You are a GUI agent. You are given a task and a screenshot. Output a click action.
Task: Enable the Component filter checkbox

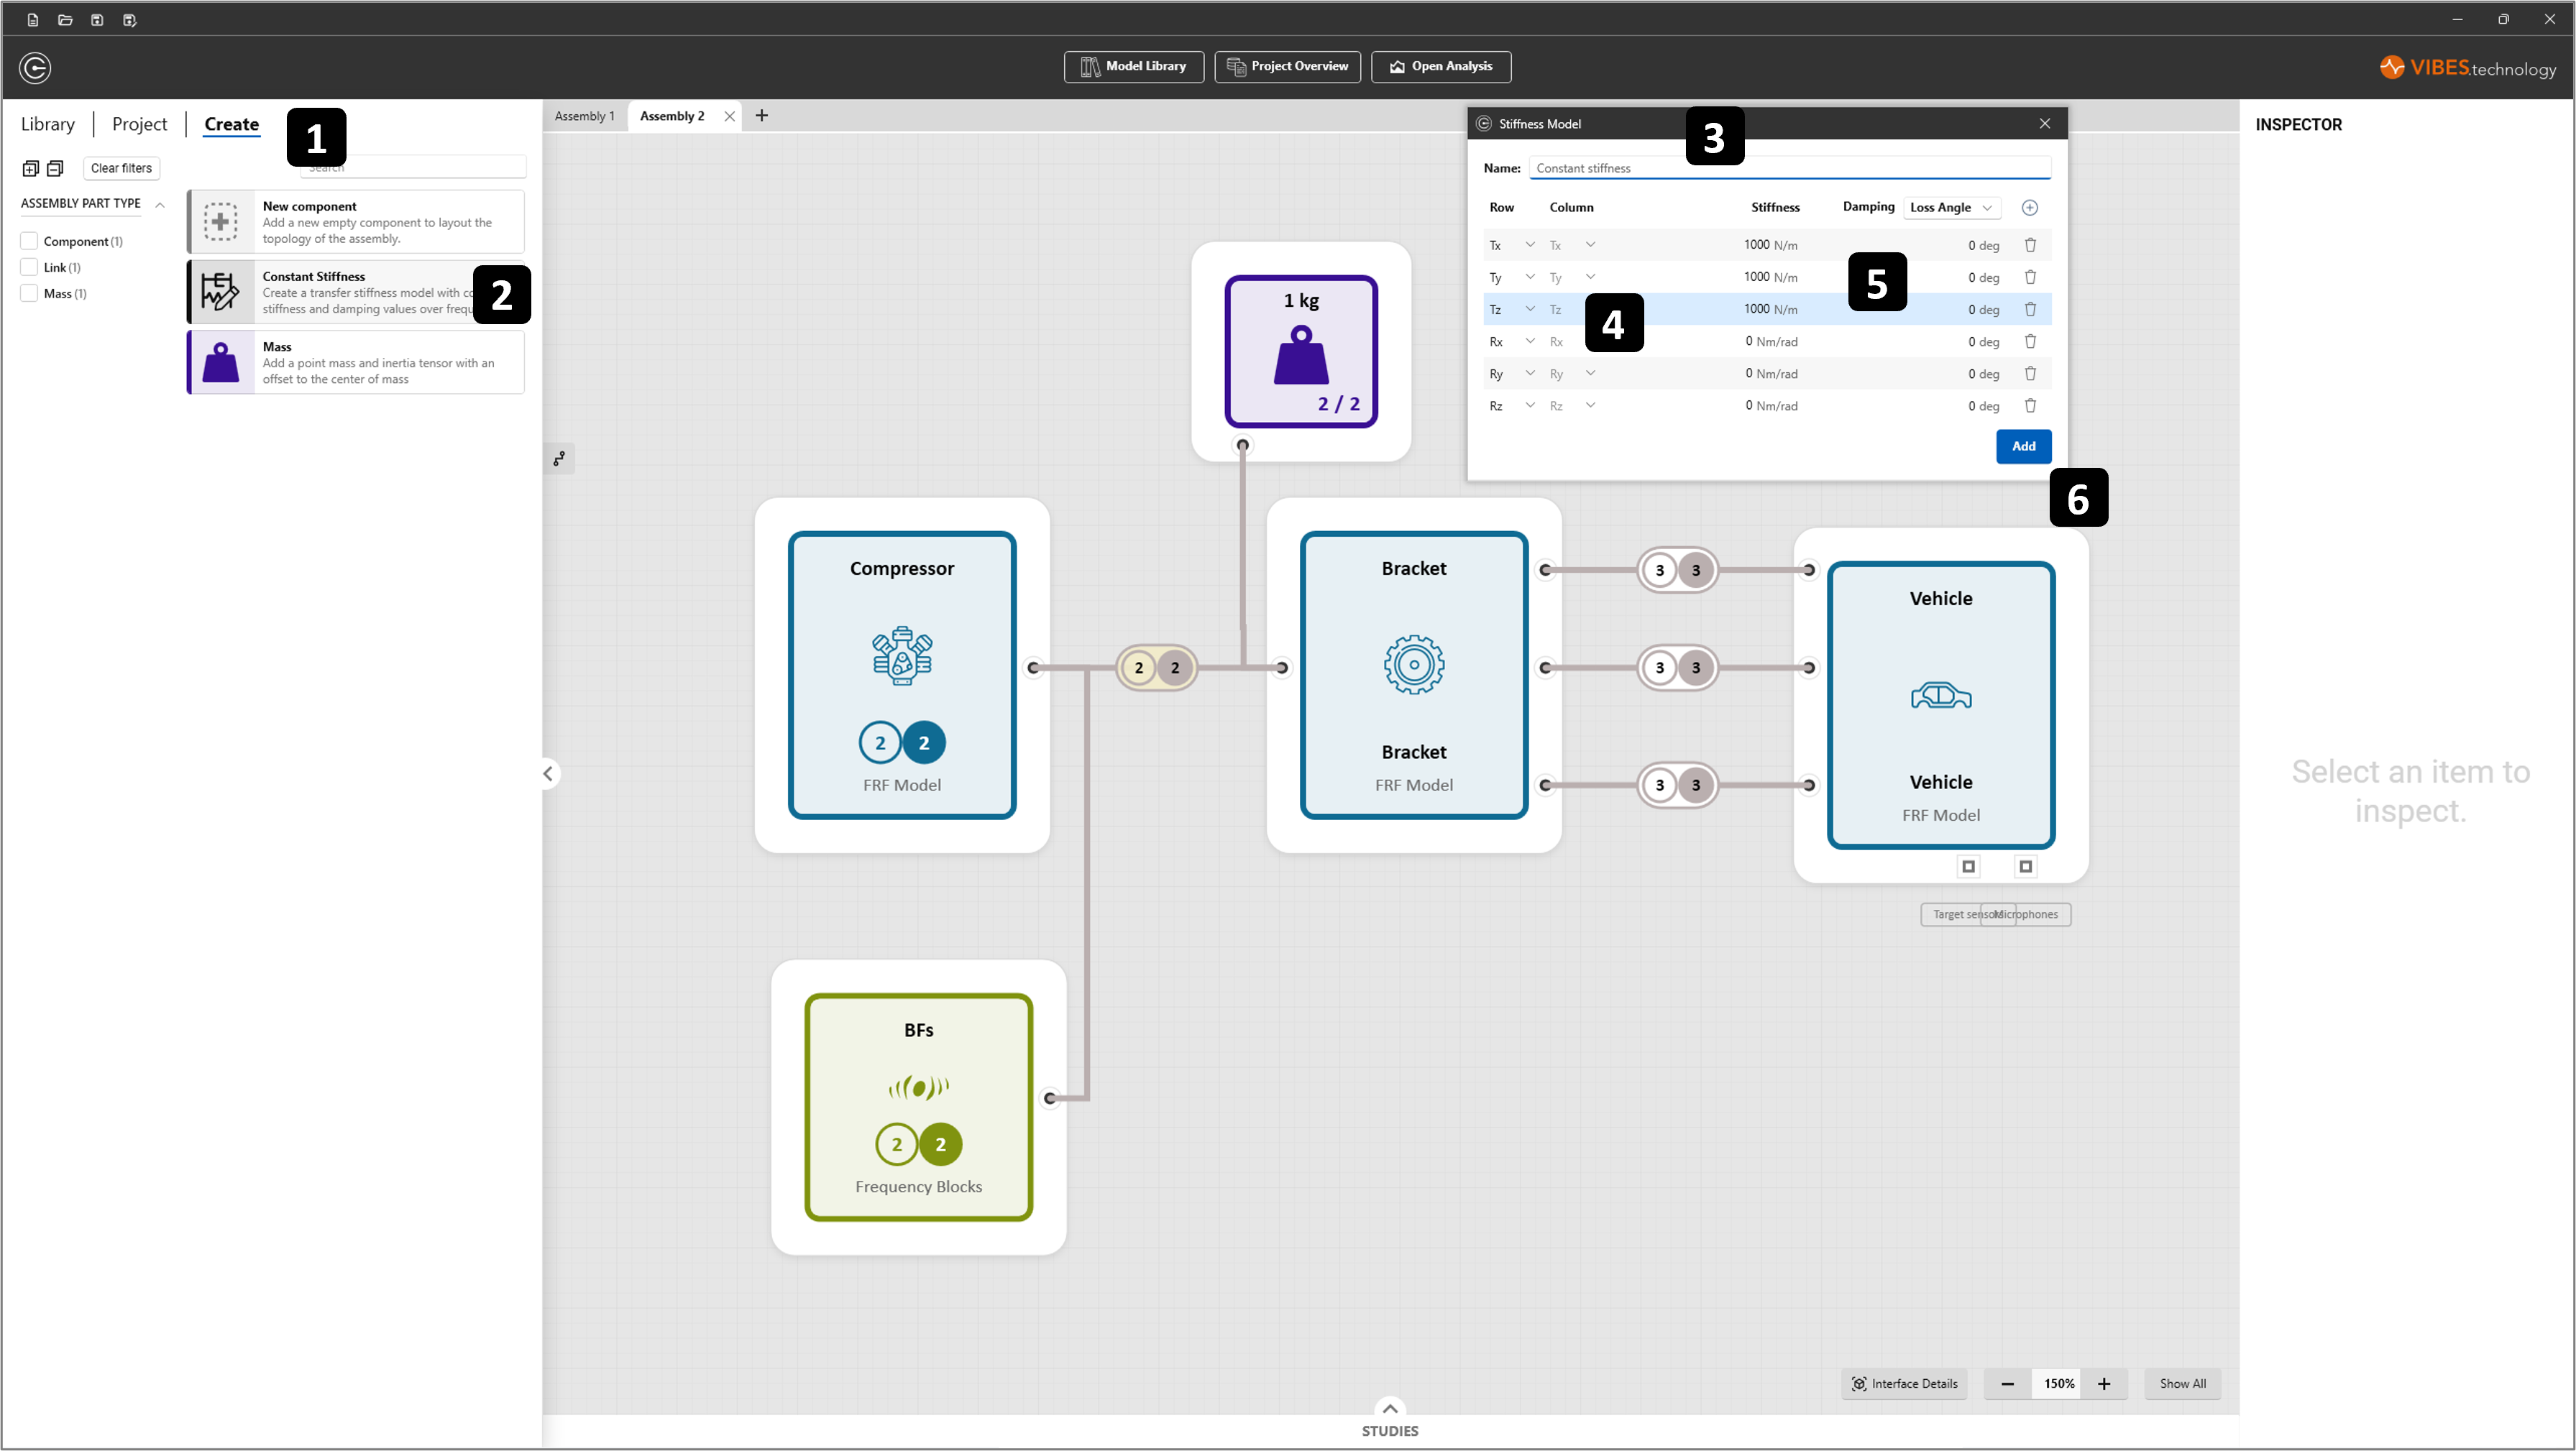30,241
